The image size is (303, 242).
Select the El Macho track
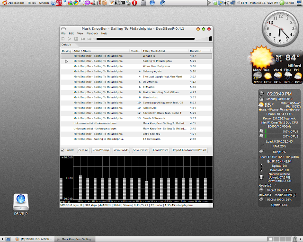136,87
